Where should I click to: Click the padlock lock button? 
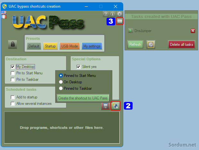point(13,45)
